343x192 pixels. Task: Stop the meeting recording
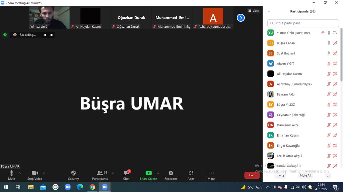pyautogui.click(x=52, y=35)
